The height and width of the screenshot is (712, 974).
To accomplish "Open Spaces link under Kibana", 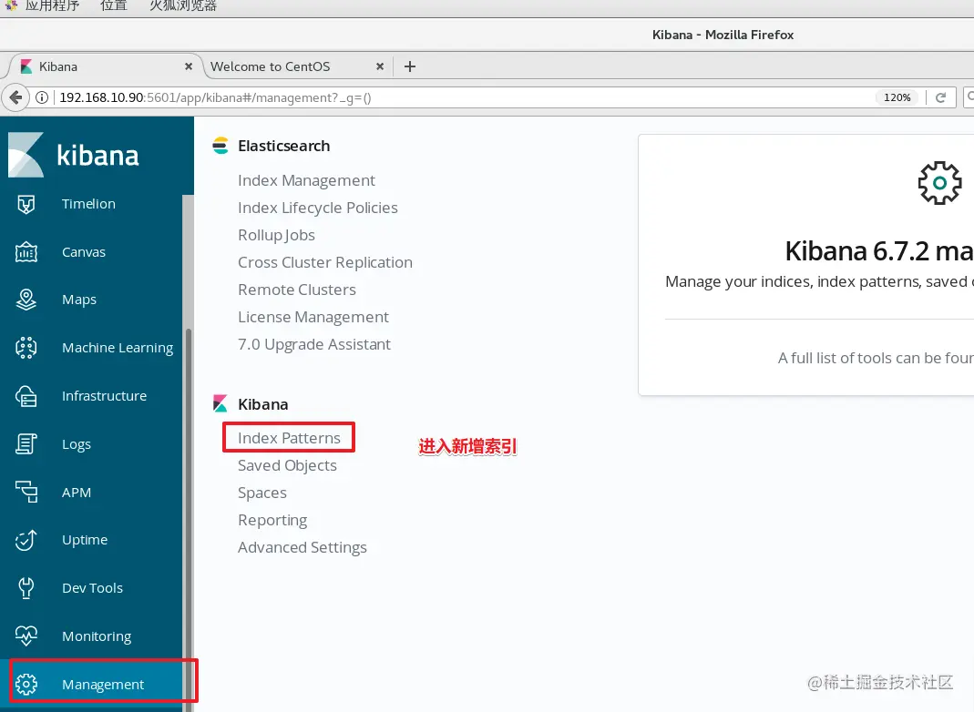I will pyautogui.click(x=262, y=493).
